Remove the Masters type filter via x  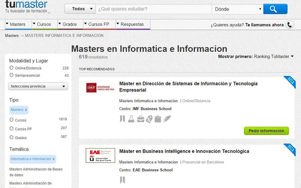tap(26, 110)
